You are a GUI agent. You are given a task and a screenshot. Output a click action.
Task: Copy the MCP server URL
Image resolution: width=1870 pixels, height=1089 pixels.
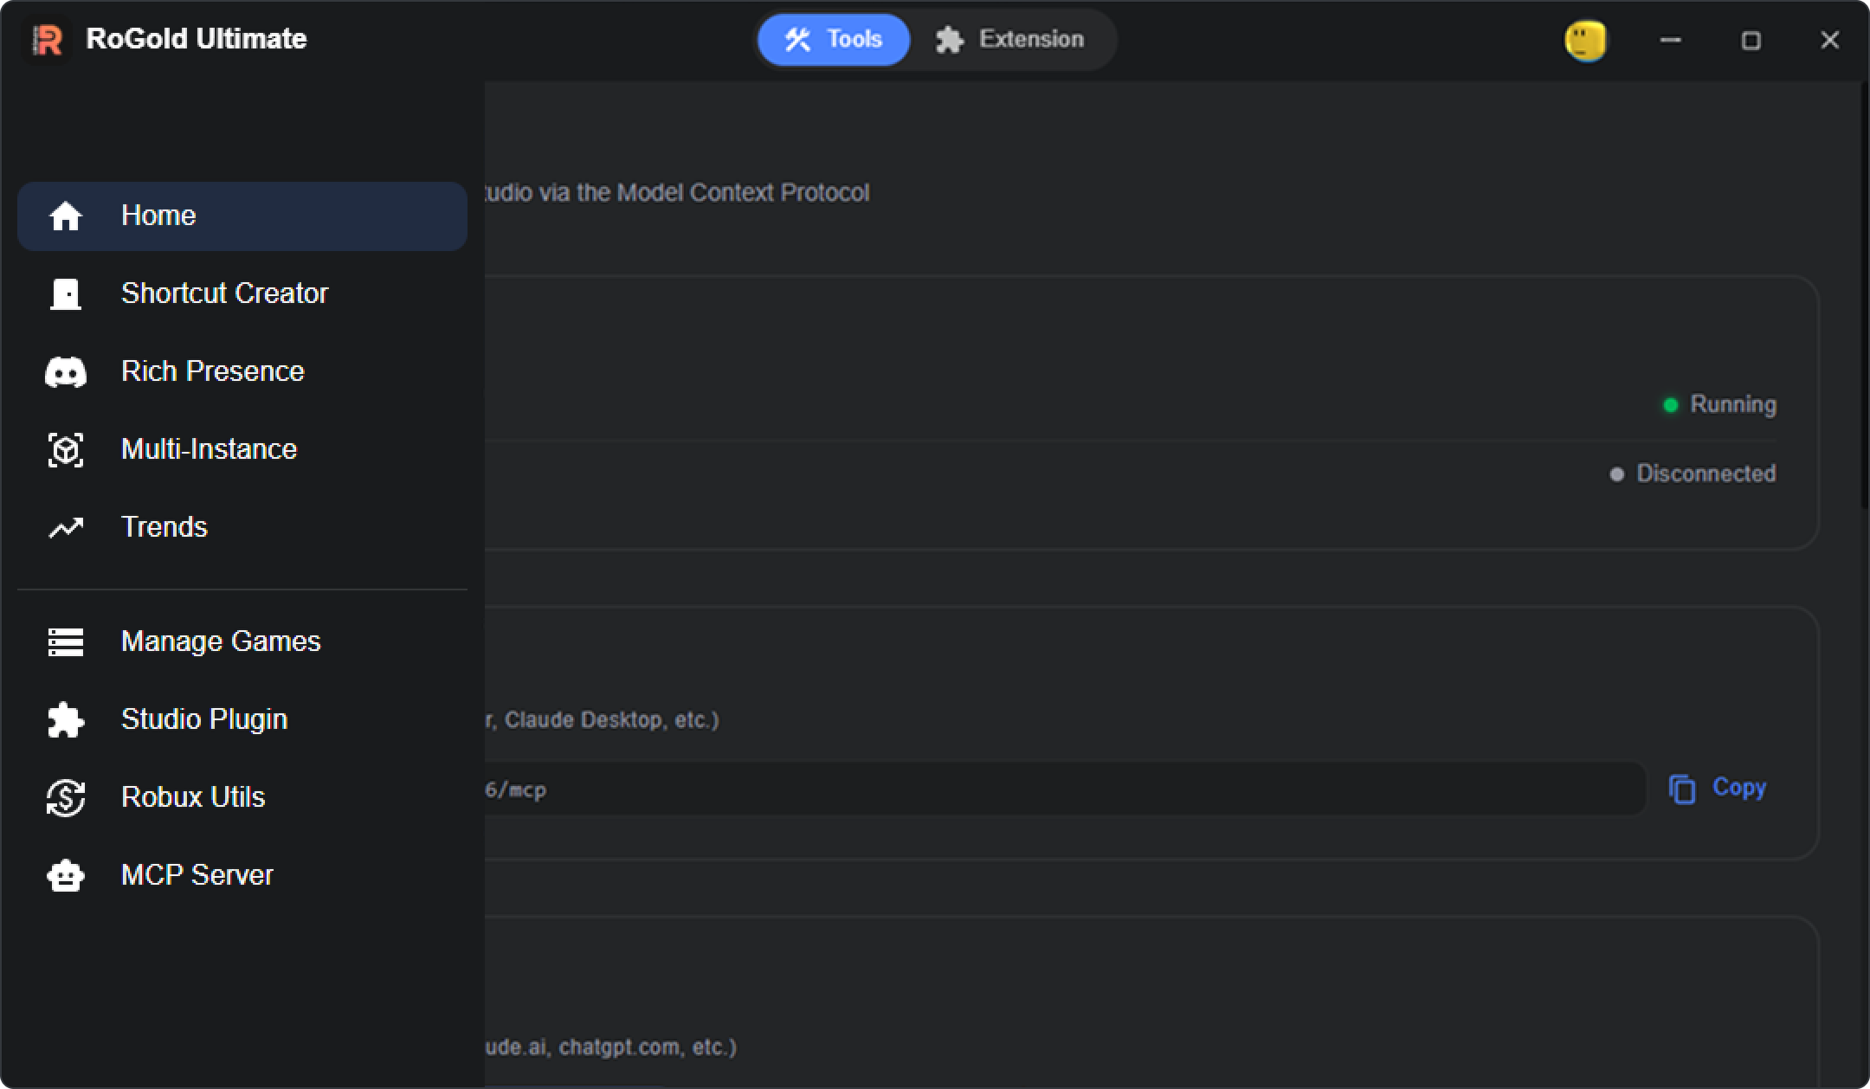pyautogui.click(x=1718, y=788)
